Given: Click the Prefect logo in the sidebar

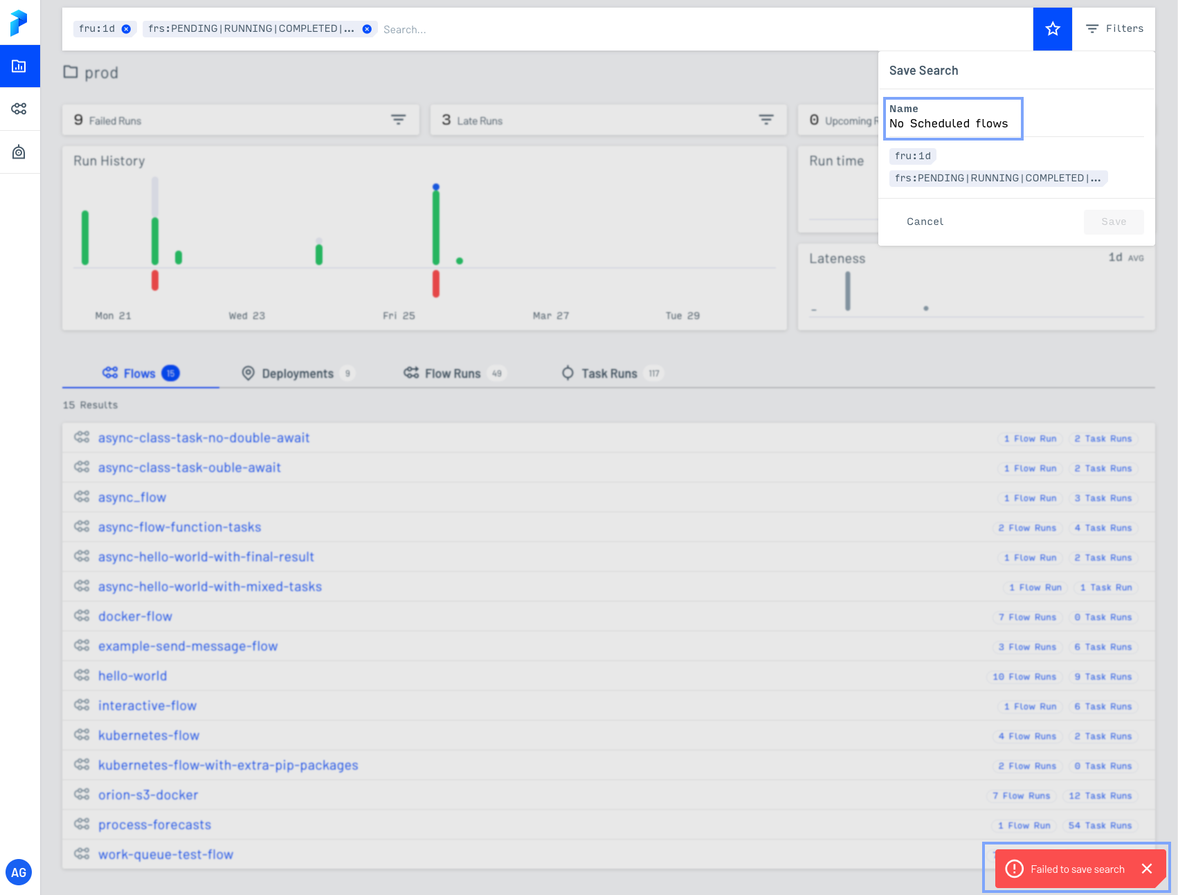Looking at the screenshot, I should (x=19, y=23).
